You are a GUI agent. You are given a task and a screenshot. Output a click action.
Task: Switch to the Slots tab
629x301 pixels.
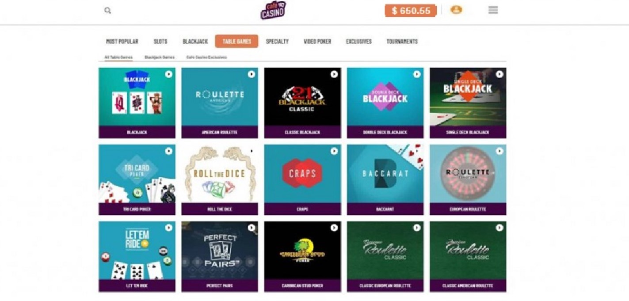(160, 41)
